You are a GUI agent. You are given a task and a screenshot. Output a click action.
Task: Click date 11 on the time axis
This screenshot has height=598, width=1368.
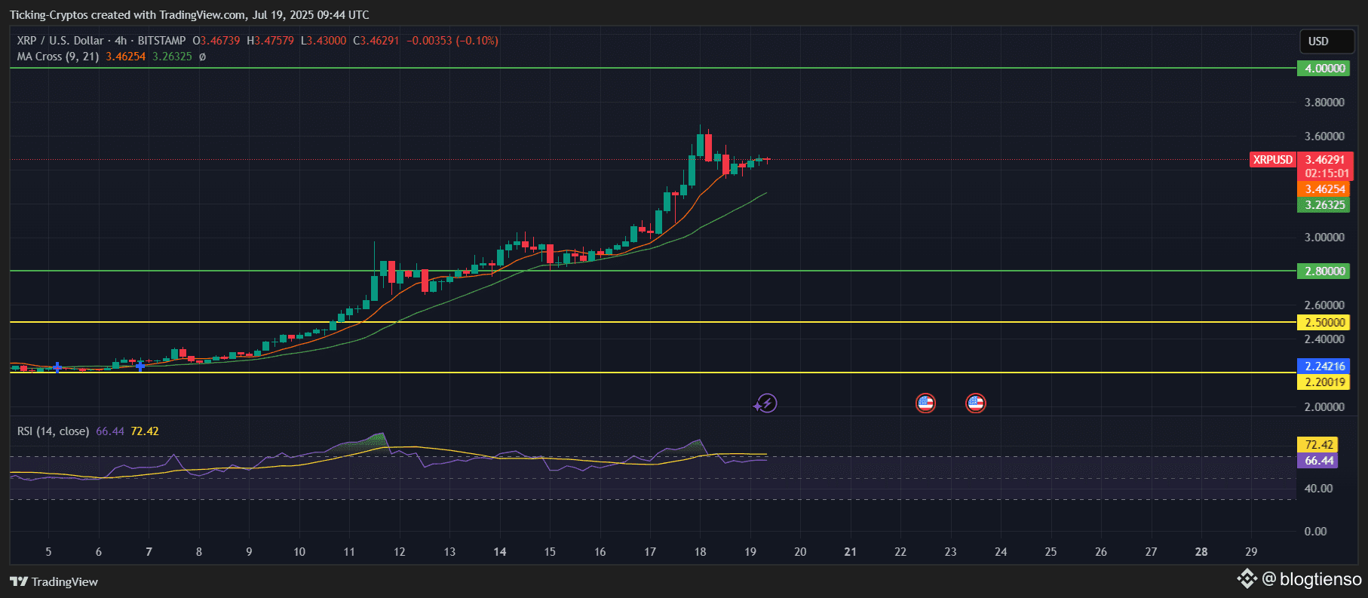[349, 552]
